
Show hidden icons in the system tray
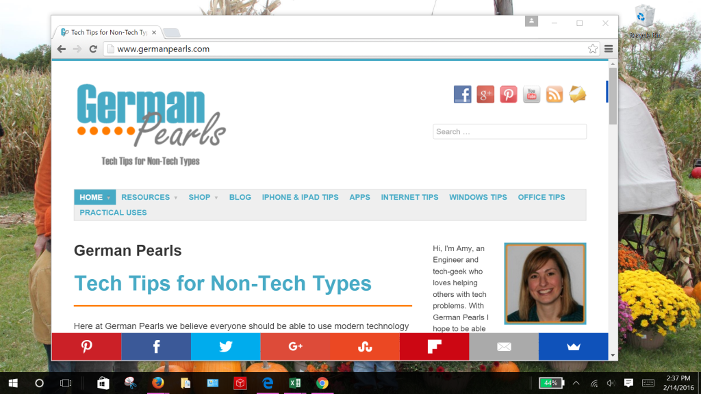[576, 383]
